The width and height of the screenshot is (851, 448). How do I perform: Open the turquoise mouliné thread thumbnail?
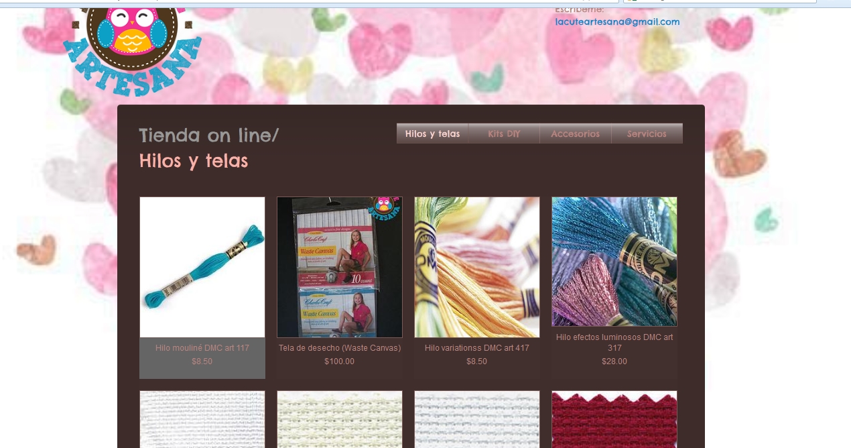(202, 267)
